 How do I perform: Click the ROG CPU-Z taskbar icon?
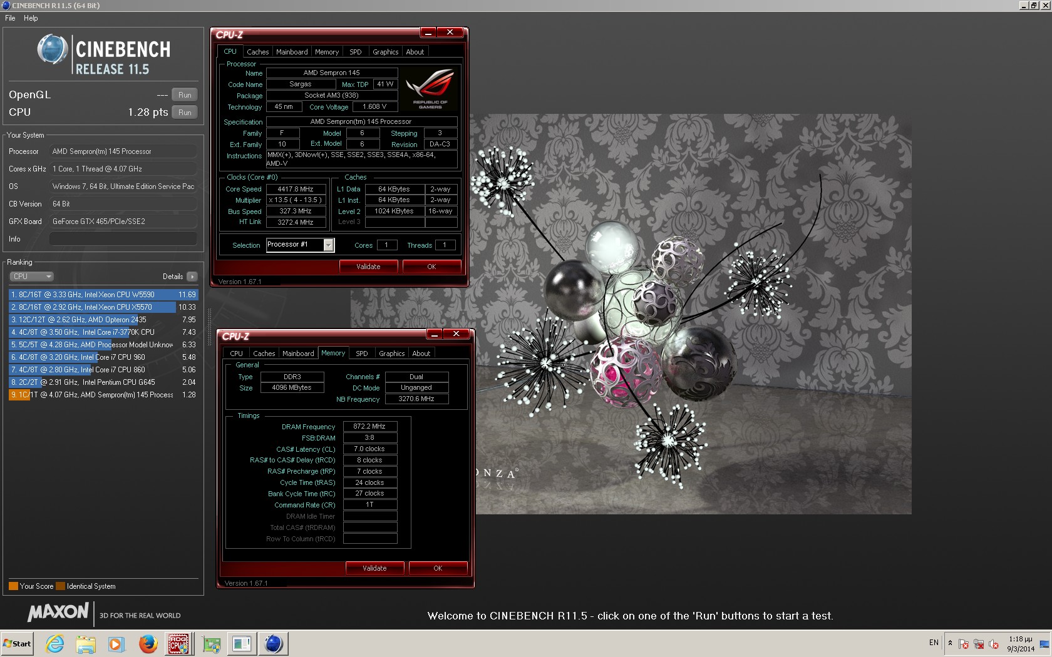179,644
